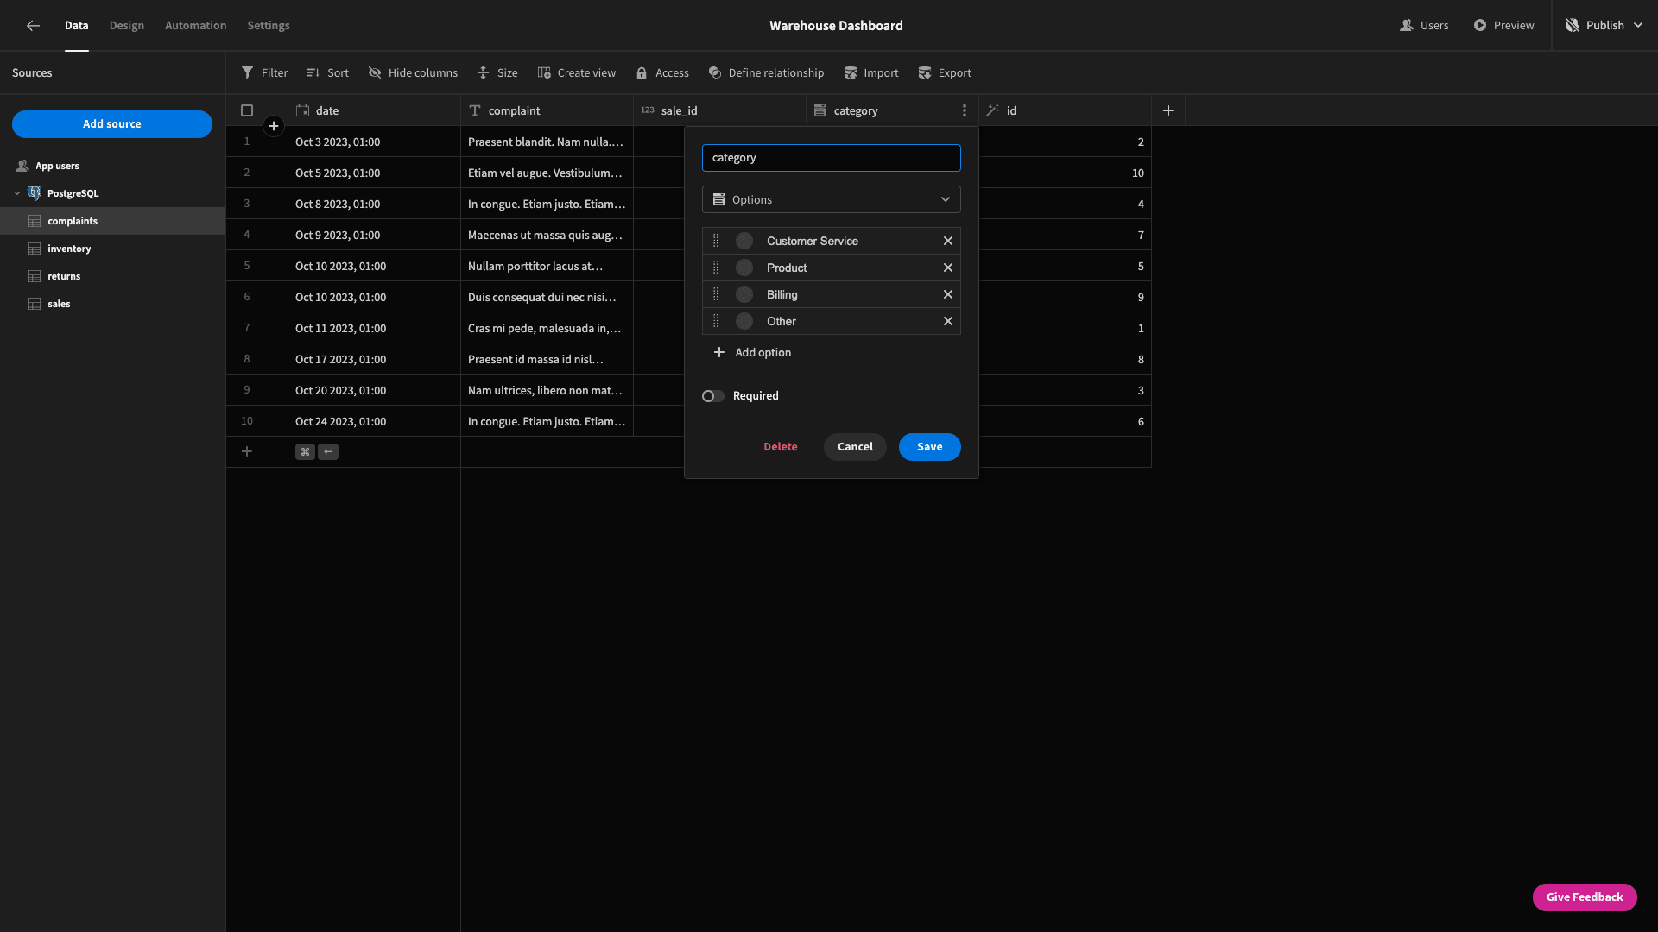Viewport: 1658px width, 932px height.
Task: Switch to the Settings tab
Action: [269, 26]
